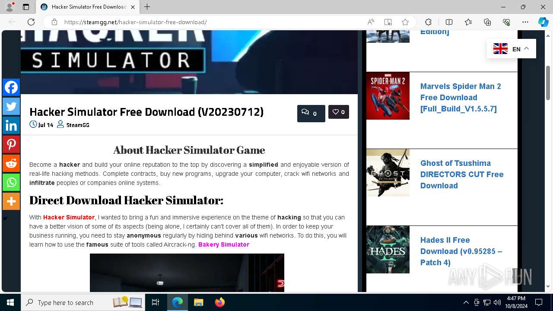Open Hades II Free Download link
The height and width of the screenshot is (311, 553).
tap(461, 251)
